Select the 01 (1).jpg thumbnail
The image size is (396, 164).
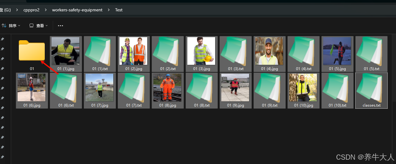65,51
